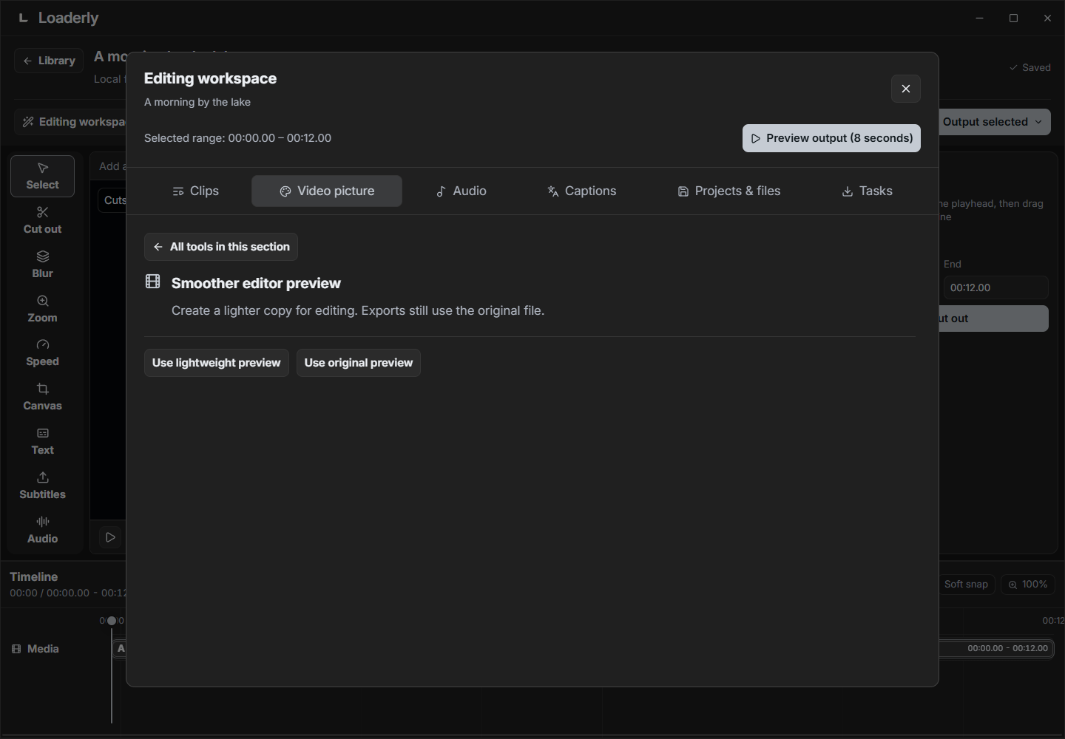The image size is (1065, 739).
Task: Open the Speed tool
Action: pyautogui.click(x=42, y=353)
